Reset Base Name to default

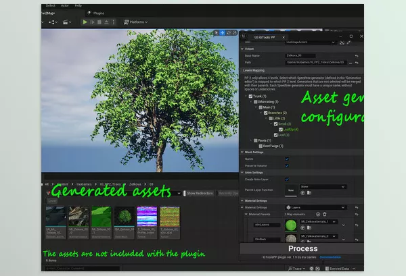coord(357,56)
